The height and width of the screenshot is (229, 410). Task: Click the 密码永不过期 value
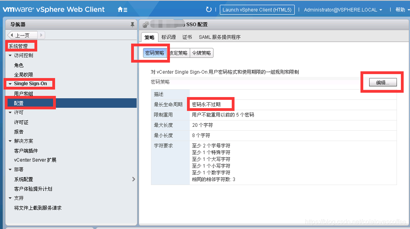pyautogui.click(x=206, y=105)
